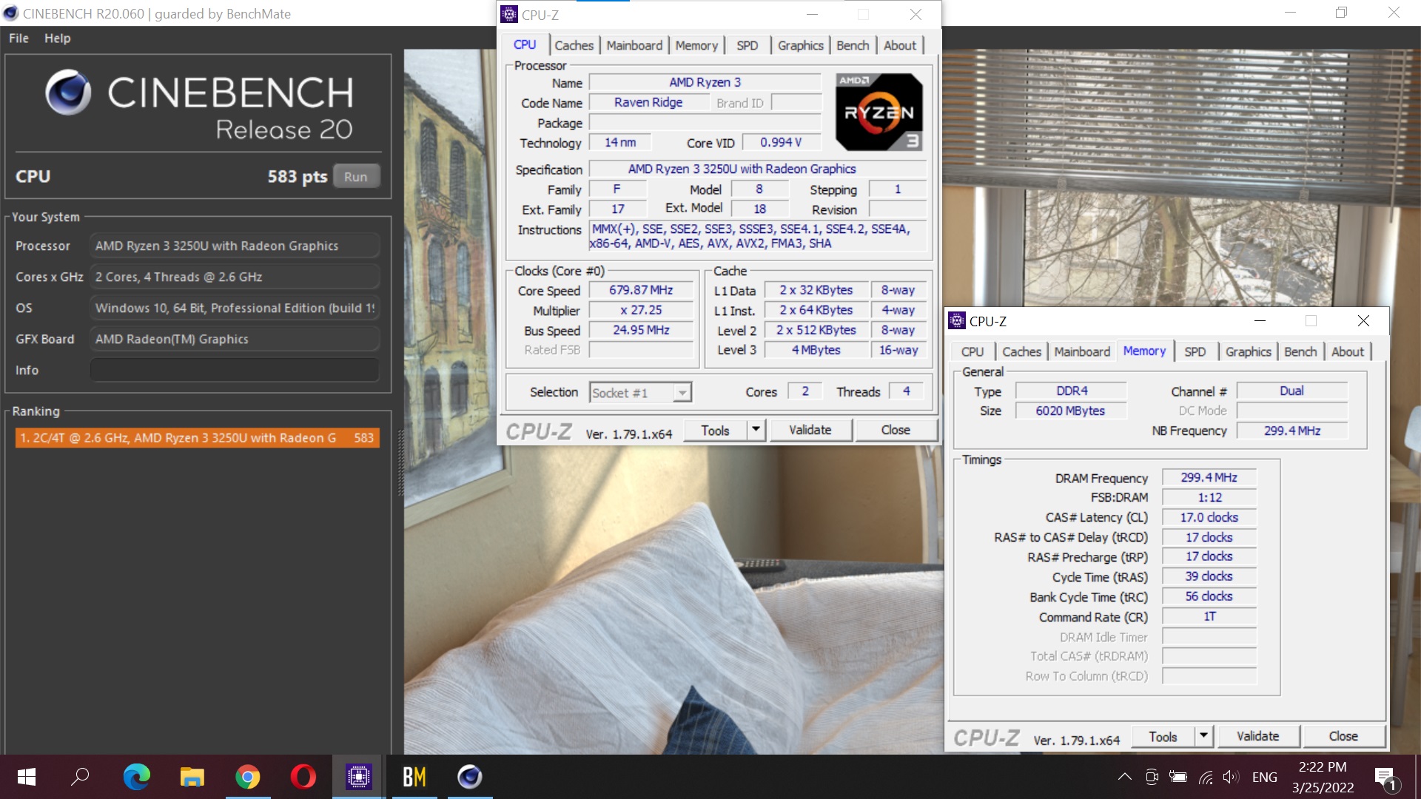Switch to CPU-Z taskbar icon
Image resolution: width=1421 pixels, height=799 pixels.
click(x=358, y=777)
